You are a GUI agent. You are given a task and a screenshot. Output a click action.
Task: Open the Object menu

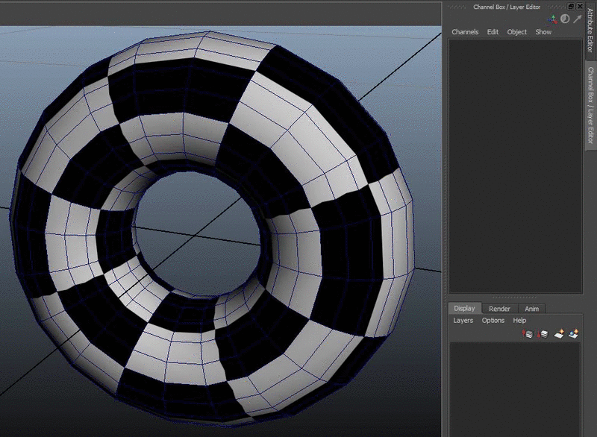[x=516, y=32]
